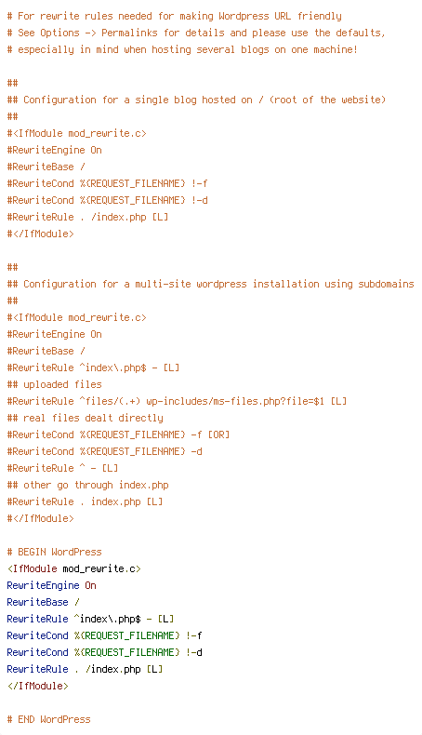Click the multi-site wordpress configuration heading comment
Screen dimensions: 422x735
tap(211, 284)
